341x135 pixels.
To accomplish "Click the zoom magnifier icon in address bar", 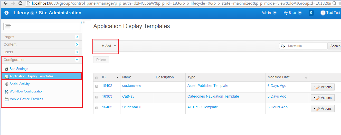I will click(334, 3).
